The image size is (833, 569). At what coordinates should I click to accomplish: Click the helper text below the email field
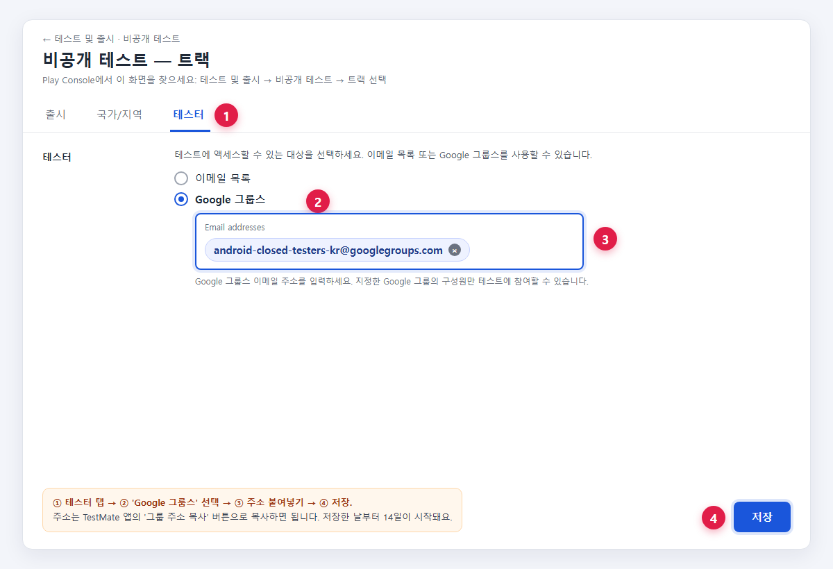coord(392,282)
